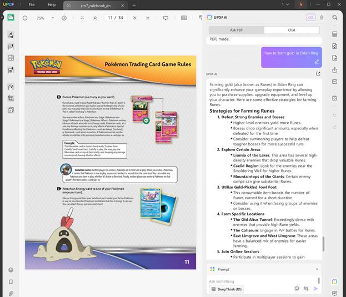The height and width of the screenshot is (297, 346).
Task: Open the comments panel icon
Action: pyautogui.click(x=334, y=294)
